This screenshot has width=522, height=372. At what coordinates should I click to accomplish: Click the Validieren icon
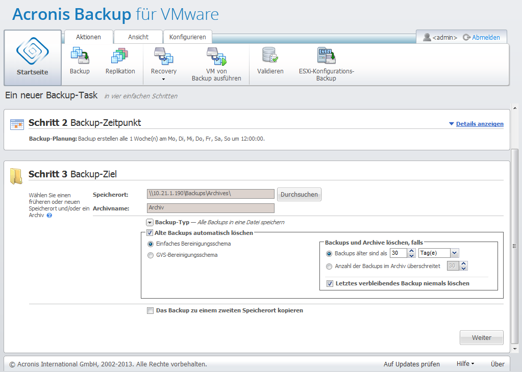pyautogui.click(x=270, y=55)
